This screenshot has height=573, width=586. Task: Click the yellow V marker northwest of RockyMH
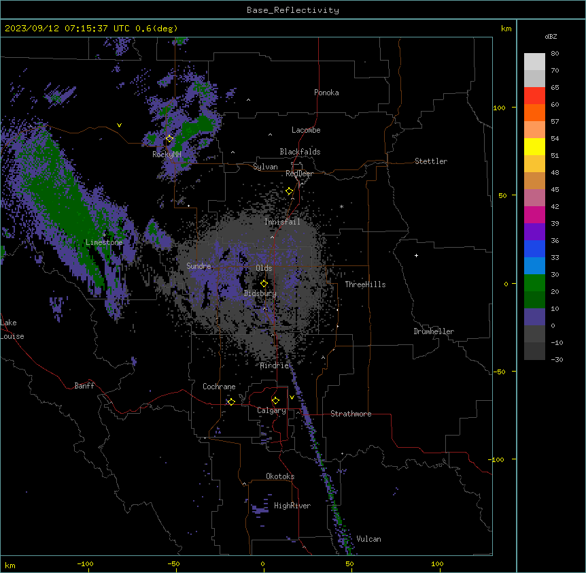coord(119,125)
